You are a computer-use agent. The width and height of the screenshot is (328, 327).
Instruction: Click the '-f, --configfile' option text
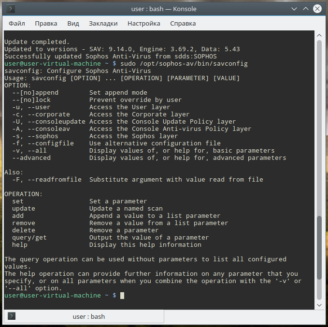point(43,143)
